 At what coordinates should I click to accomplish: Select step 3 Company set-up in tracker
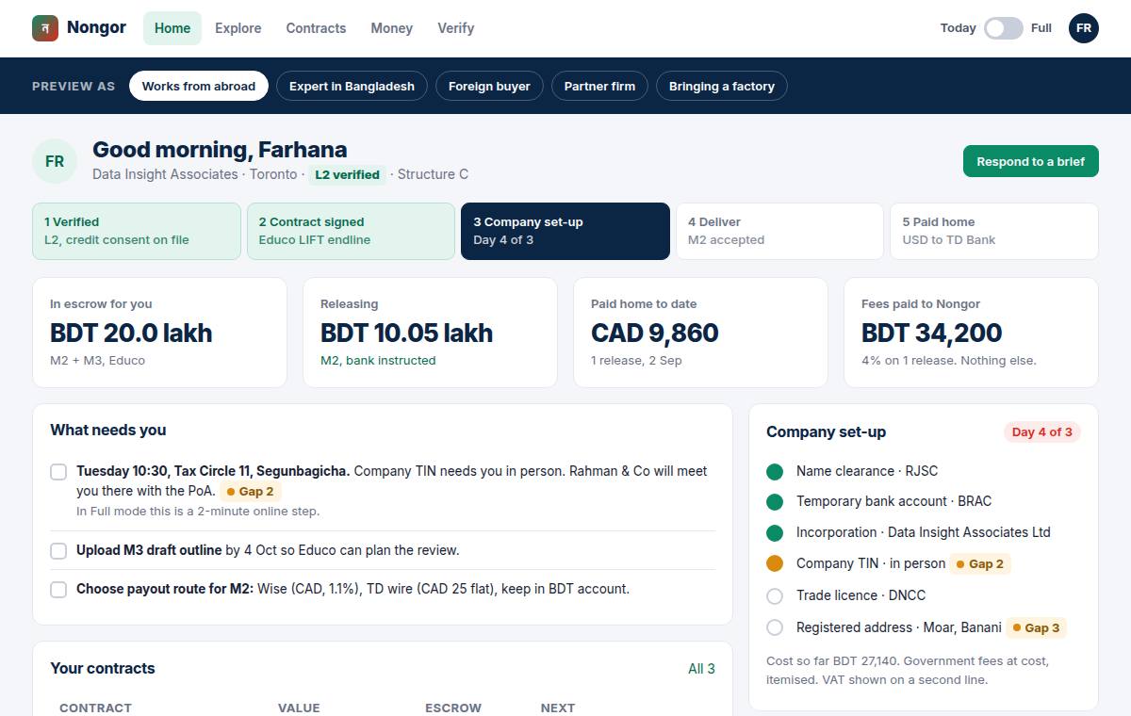(x=565, y=231)
